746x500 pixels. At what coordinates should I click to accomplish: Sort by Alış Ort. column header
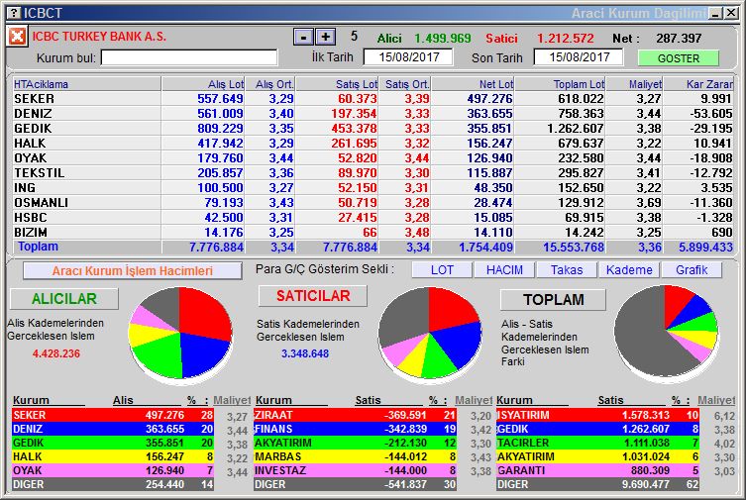click(269, 84)
